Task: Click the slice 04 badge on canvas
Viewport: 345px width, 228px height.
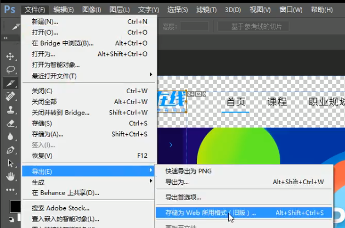Action: click(x=197, y=94)
